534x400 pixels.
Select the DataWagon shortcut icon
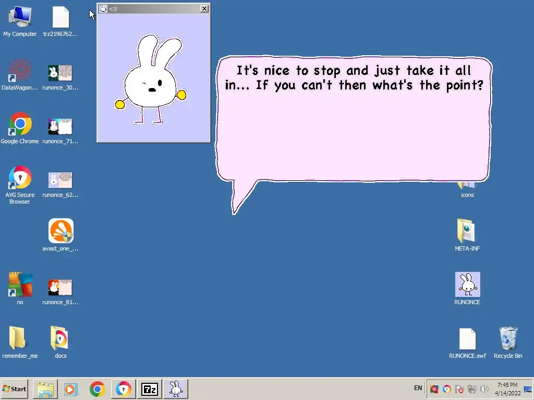coord(20,75)
